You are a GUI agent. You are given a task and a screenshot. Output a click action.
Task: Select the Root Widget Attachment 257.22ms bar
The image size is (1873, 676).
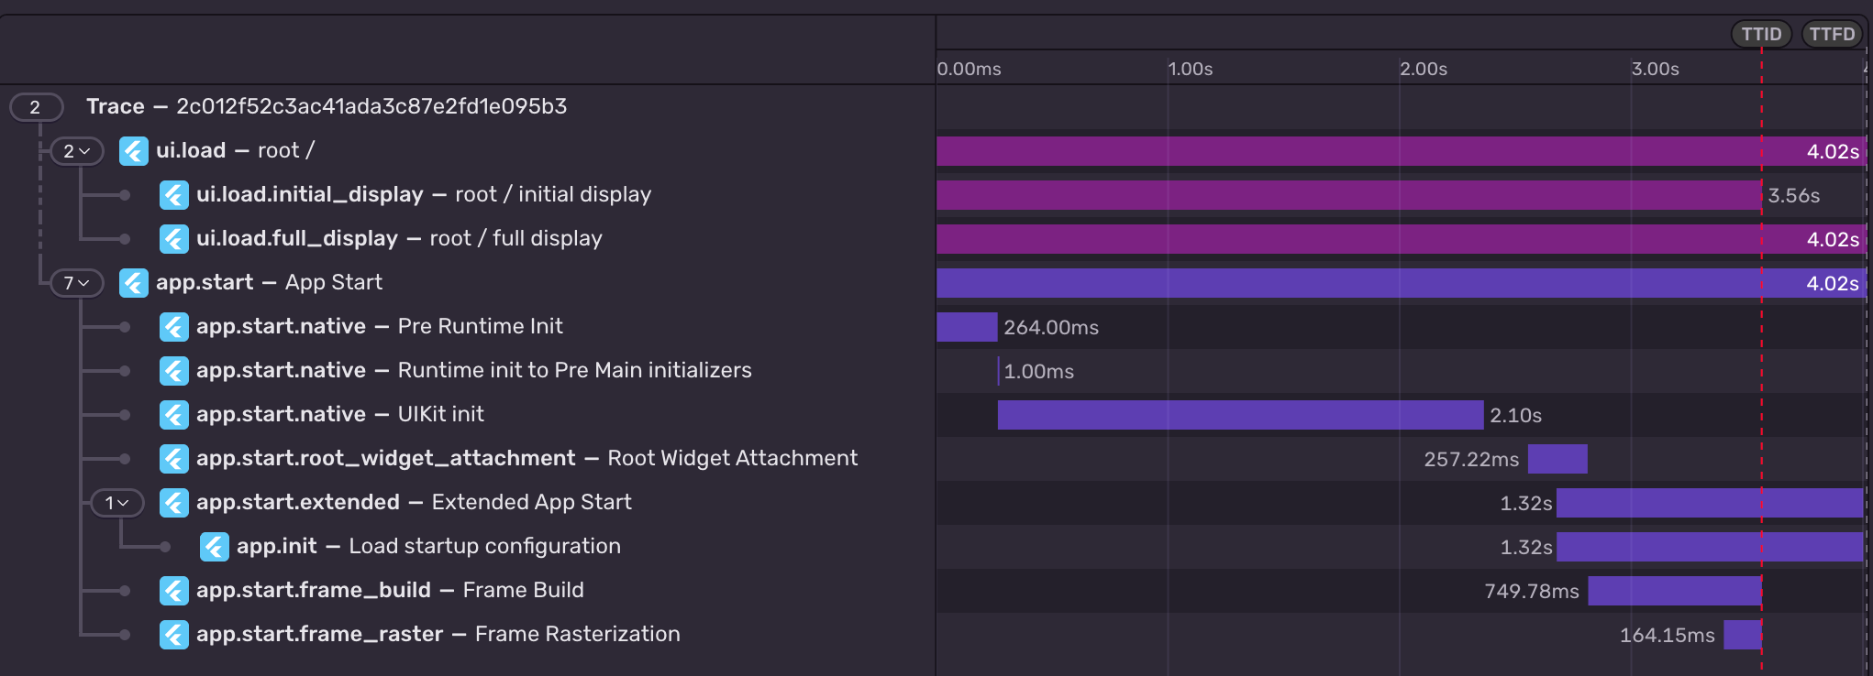[1557, 459]
